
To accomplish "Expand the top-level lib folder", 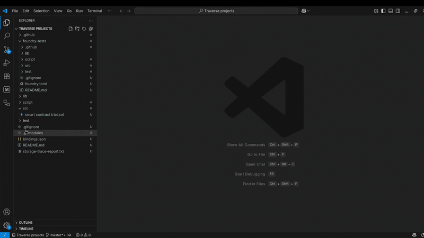I will [x=55, y=96].
